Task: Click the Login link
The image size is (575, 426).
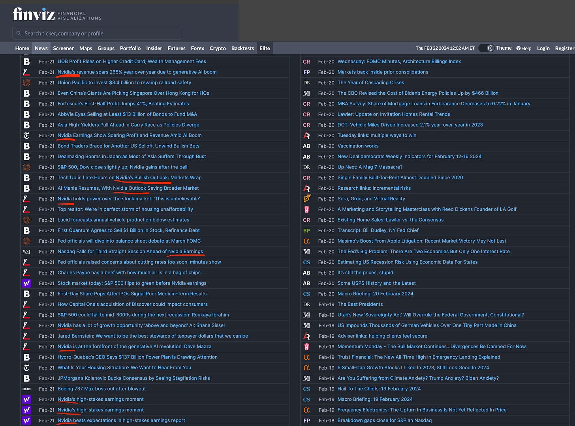Action: (543, 49)
